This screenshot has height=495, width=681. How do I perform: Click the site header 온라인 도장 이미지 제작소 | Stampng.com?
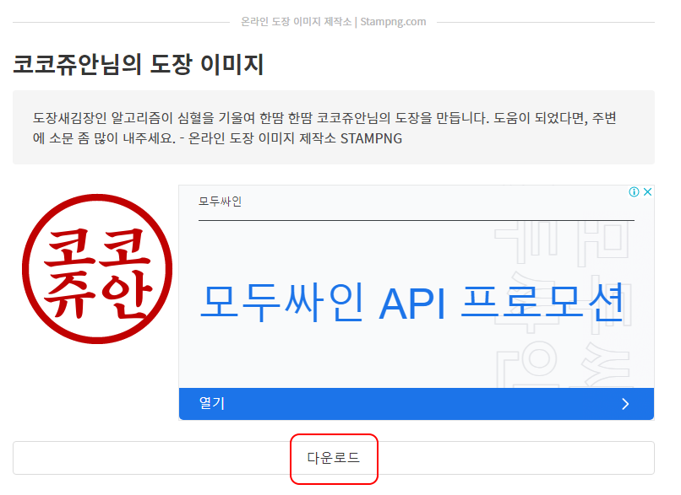pos(333,22)
